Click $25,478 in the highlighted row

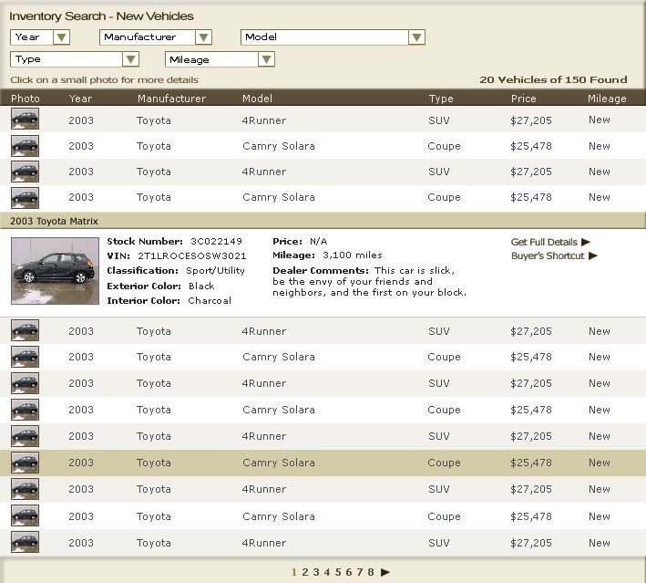coord(530,463)
